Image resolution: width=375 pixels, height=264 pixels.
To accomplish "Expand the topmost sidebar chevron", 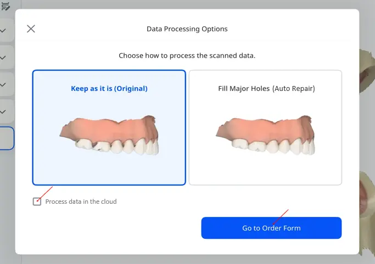I will 3,31.
